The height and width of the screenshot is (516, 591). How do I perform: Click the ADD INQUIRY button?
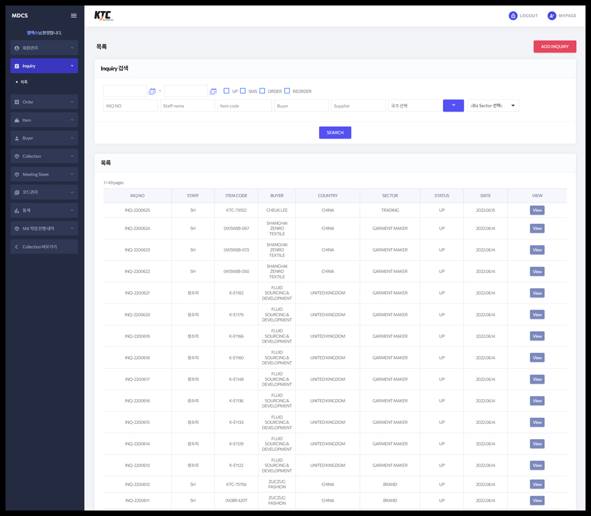pyautogui.click(x=555, y=46)
